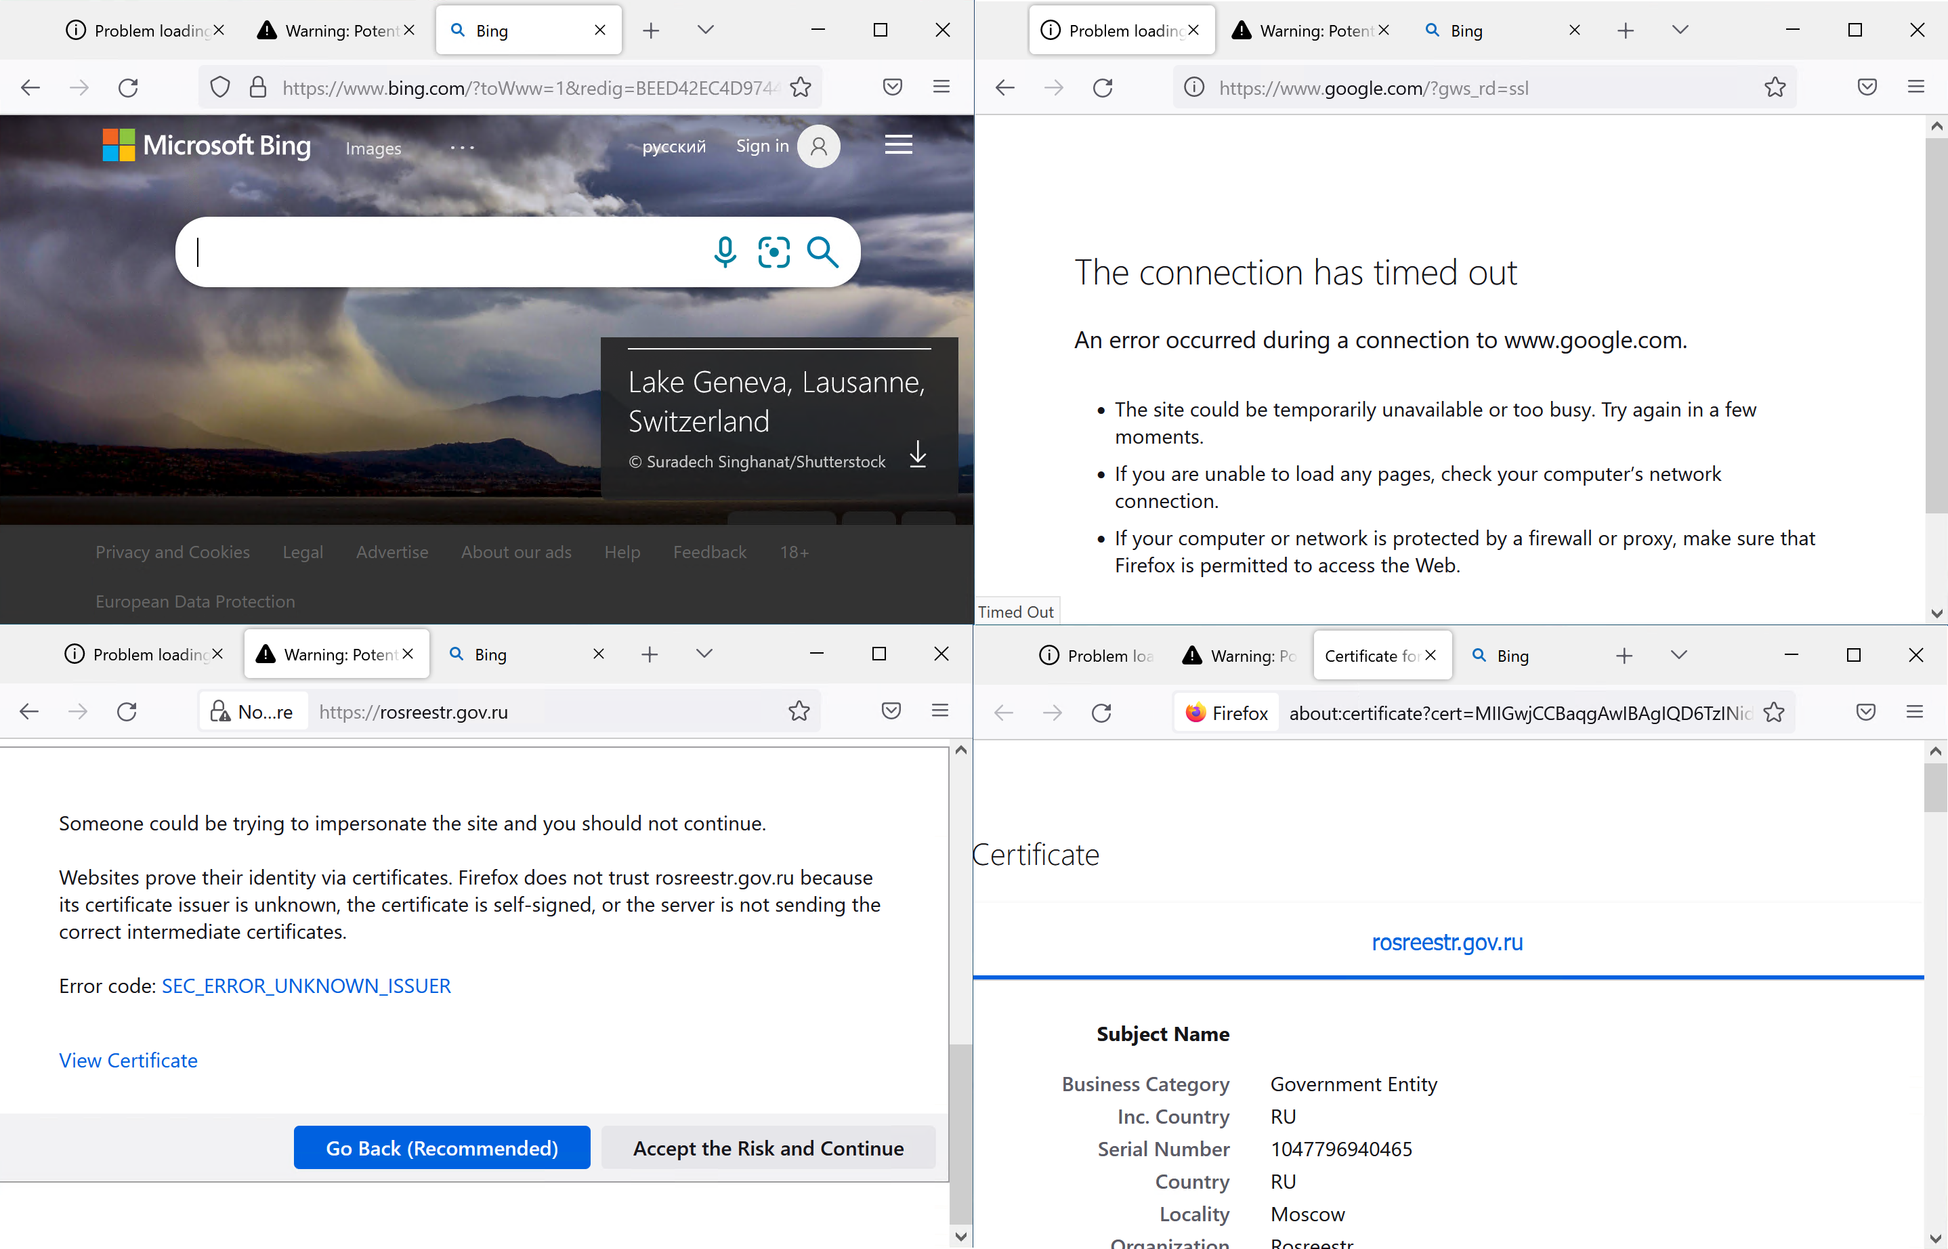The image size is (1948, 1249).
Task: Open tracking protection shield on Bing
Action: tap(219, 87)
